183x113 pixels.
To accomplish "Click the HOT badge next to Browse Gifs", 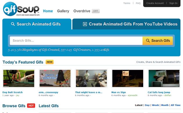I will click(31, 106).
